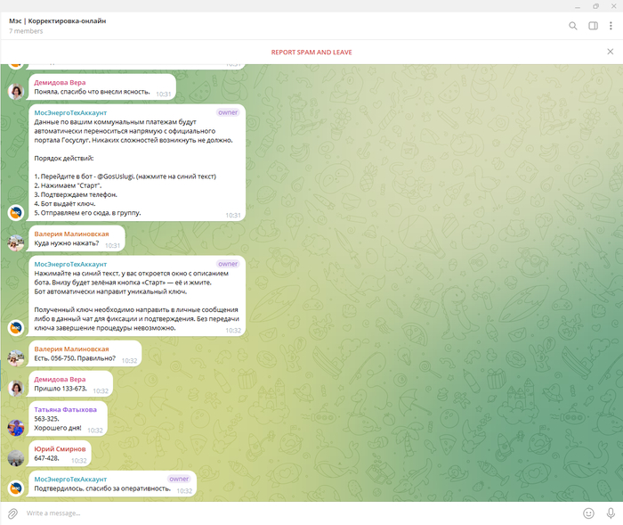Click owner badge on 'Данные по вашим' message
Screen dimensions: 623x525
pos(228,112)
